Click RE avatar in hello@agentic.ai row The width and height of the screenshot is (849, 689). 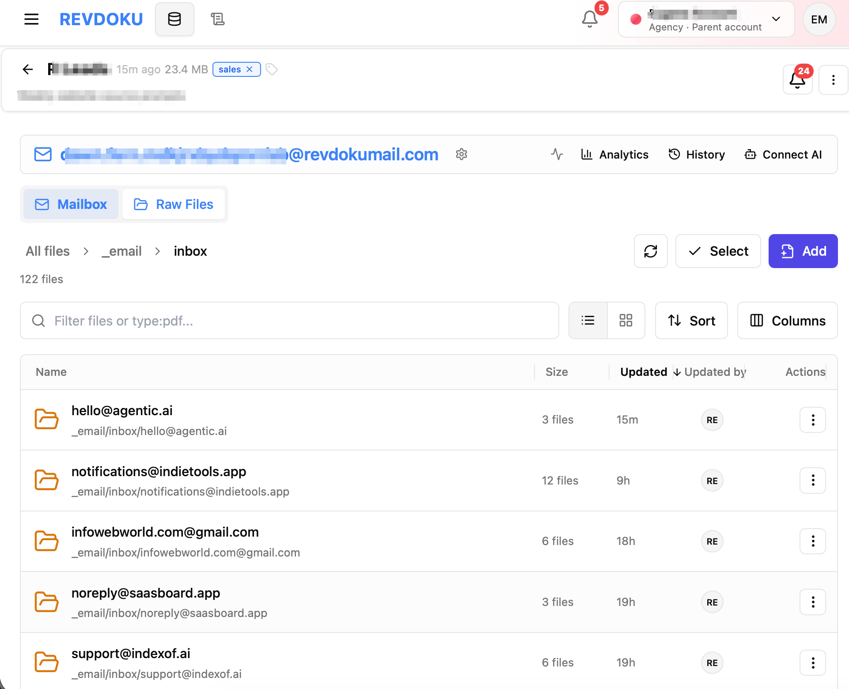pyautogui.click(x=712, y=420)
